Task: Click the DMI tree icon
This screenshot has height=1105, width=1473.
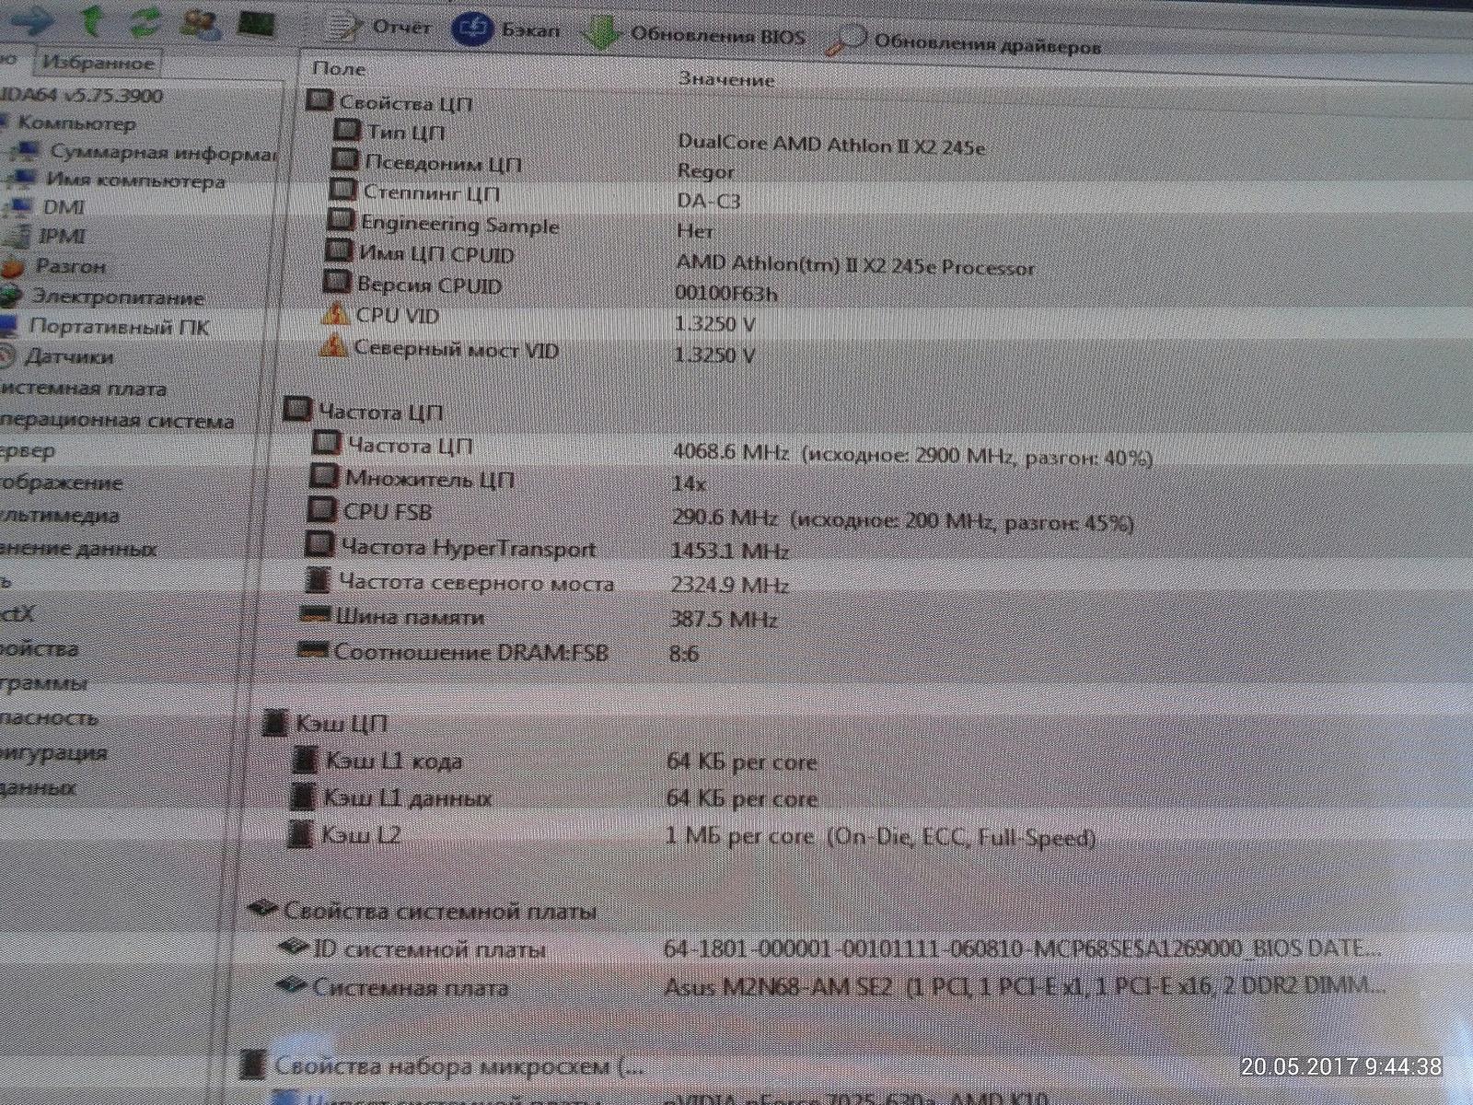Action: click(18, 207)
